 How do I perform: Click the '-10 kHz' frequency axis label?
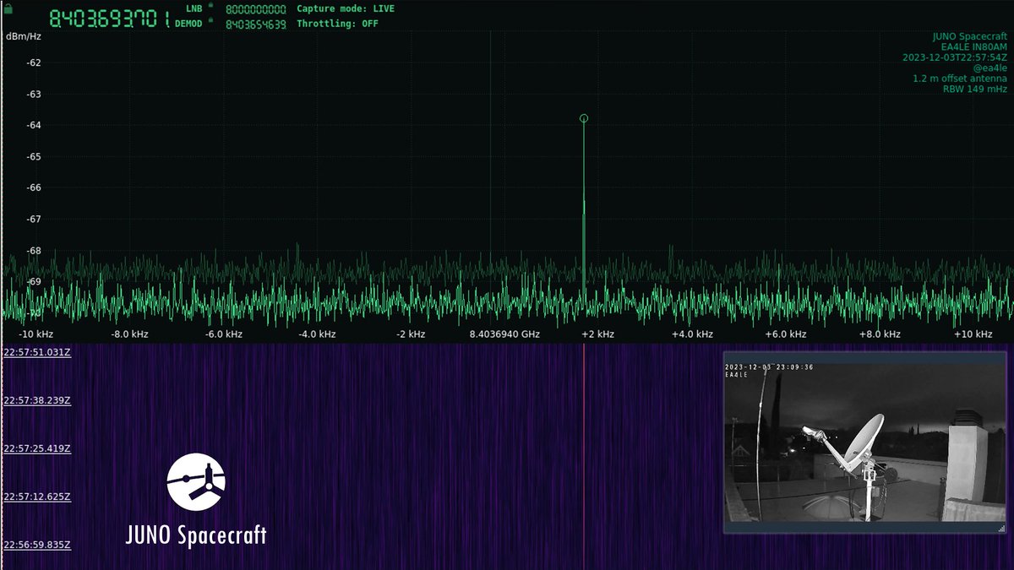pyautogui.click(x=35, y=334)
